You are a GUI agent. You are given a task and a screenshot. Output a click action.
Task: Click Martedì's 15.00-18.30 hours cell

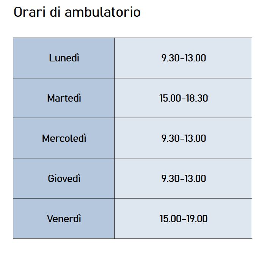(x=184, y=98)
